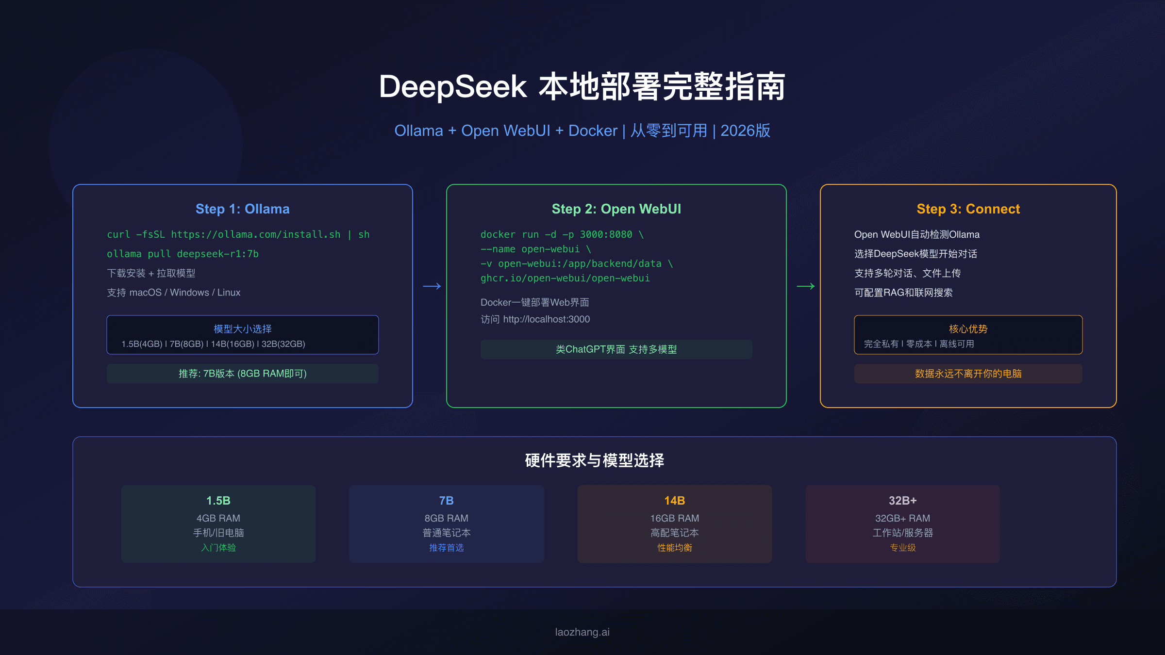Click the arrow between Step 2 and Step 3
The image size is (1165, 655).
pyautogui.click(x=806, y=286)
